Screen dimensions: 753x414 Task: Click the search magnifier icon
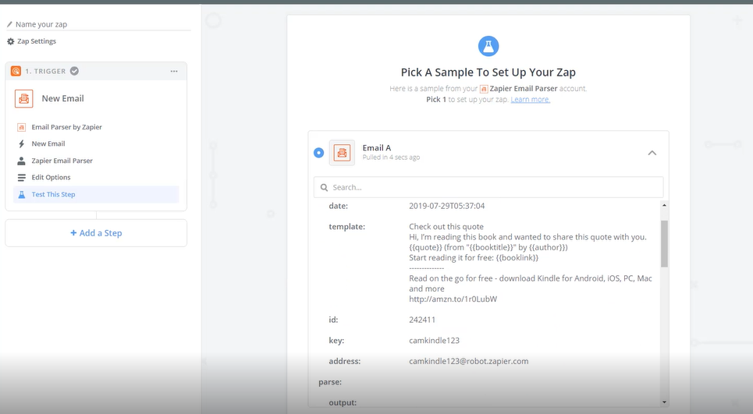pyautogui.click(x=324, y=187)
